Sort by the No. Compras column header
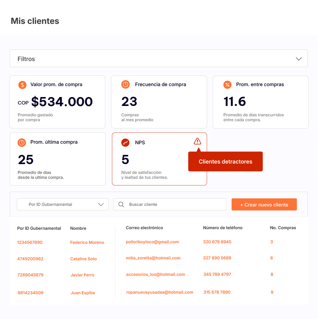Screen dimensions: 318x319 [x=283, y=228]
